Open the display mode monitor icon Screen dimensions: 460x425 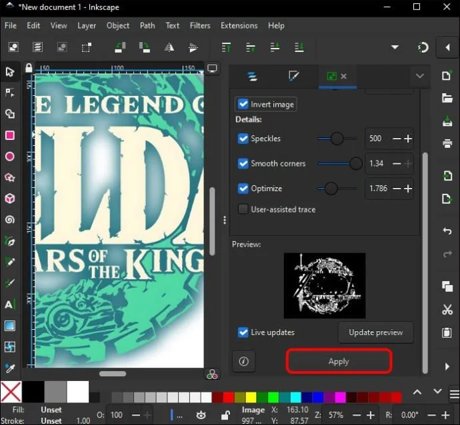(x=212, y=69)
